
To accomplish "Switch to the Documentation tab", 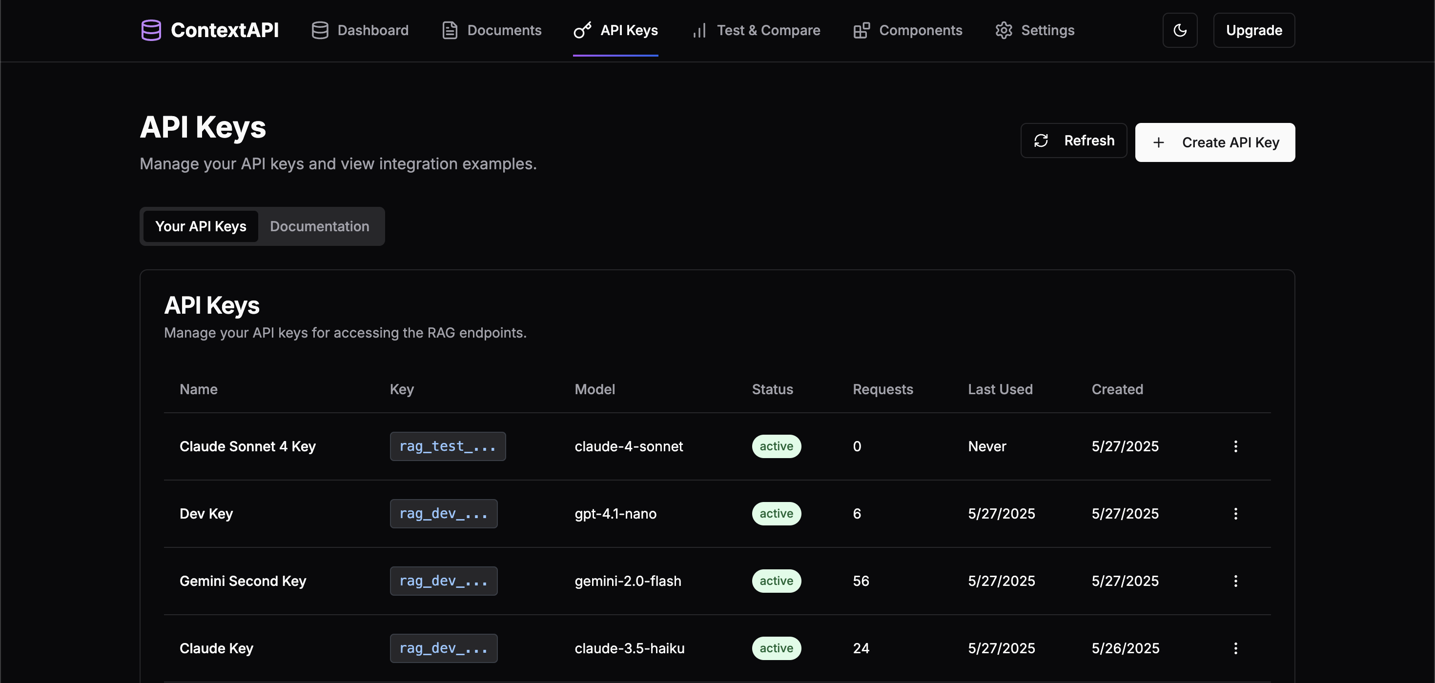I will (x=320, y=226).
